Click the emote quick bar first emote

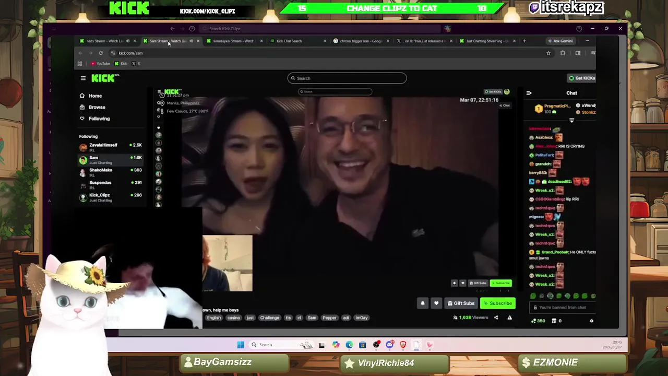533,296
